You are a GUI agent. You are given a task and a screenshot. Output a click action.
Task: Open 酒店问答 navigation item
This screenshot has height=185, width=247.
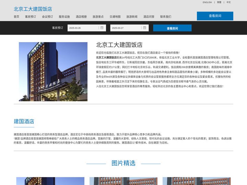point(149,16)
